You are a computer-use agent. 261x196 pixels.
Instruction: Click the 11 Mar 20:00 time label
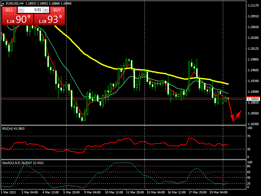coord(134,192)
